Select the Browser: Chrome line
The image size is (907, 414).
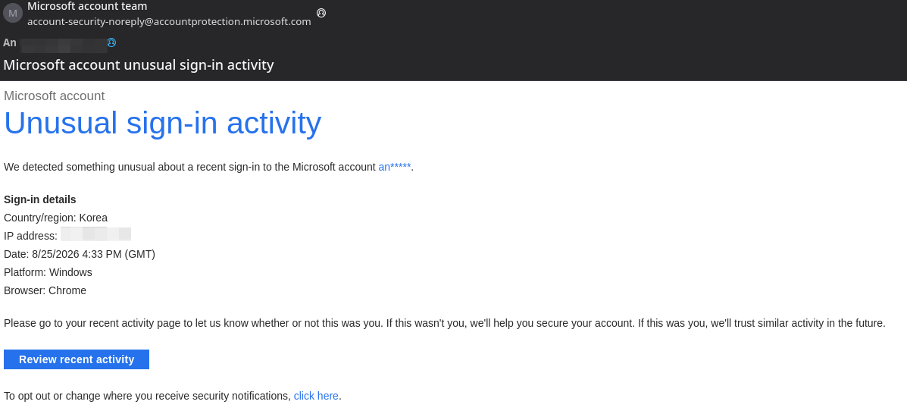coord(45,290)
